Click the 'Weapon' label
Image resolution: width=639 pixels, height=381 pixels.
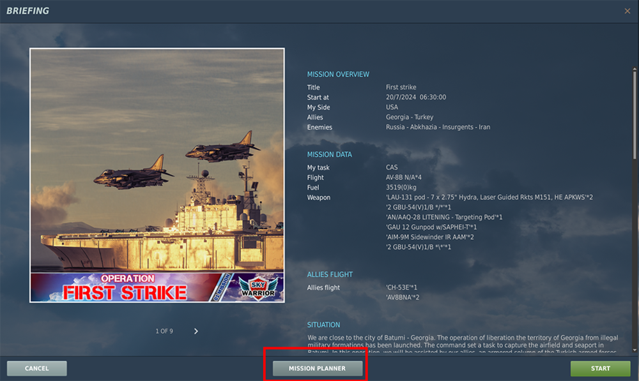[319, 197]
